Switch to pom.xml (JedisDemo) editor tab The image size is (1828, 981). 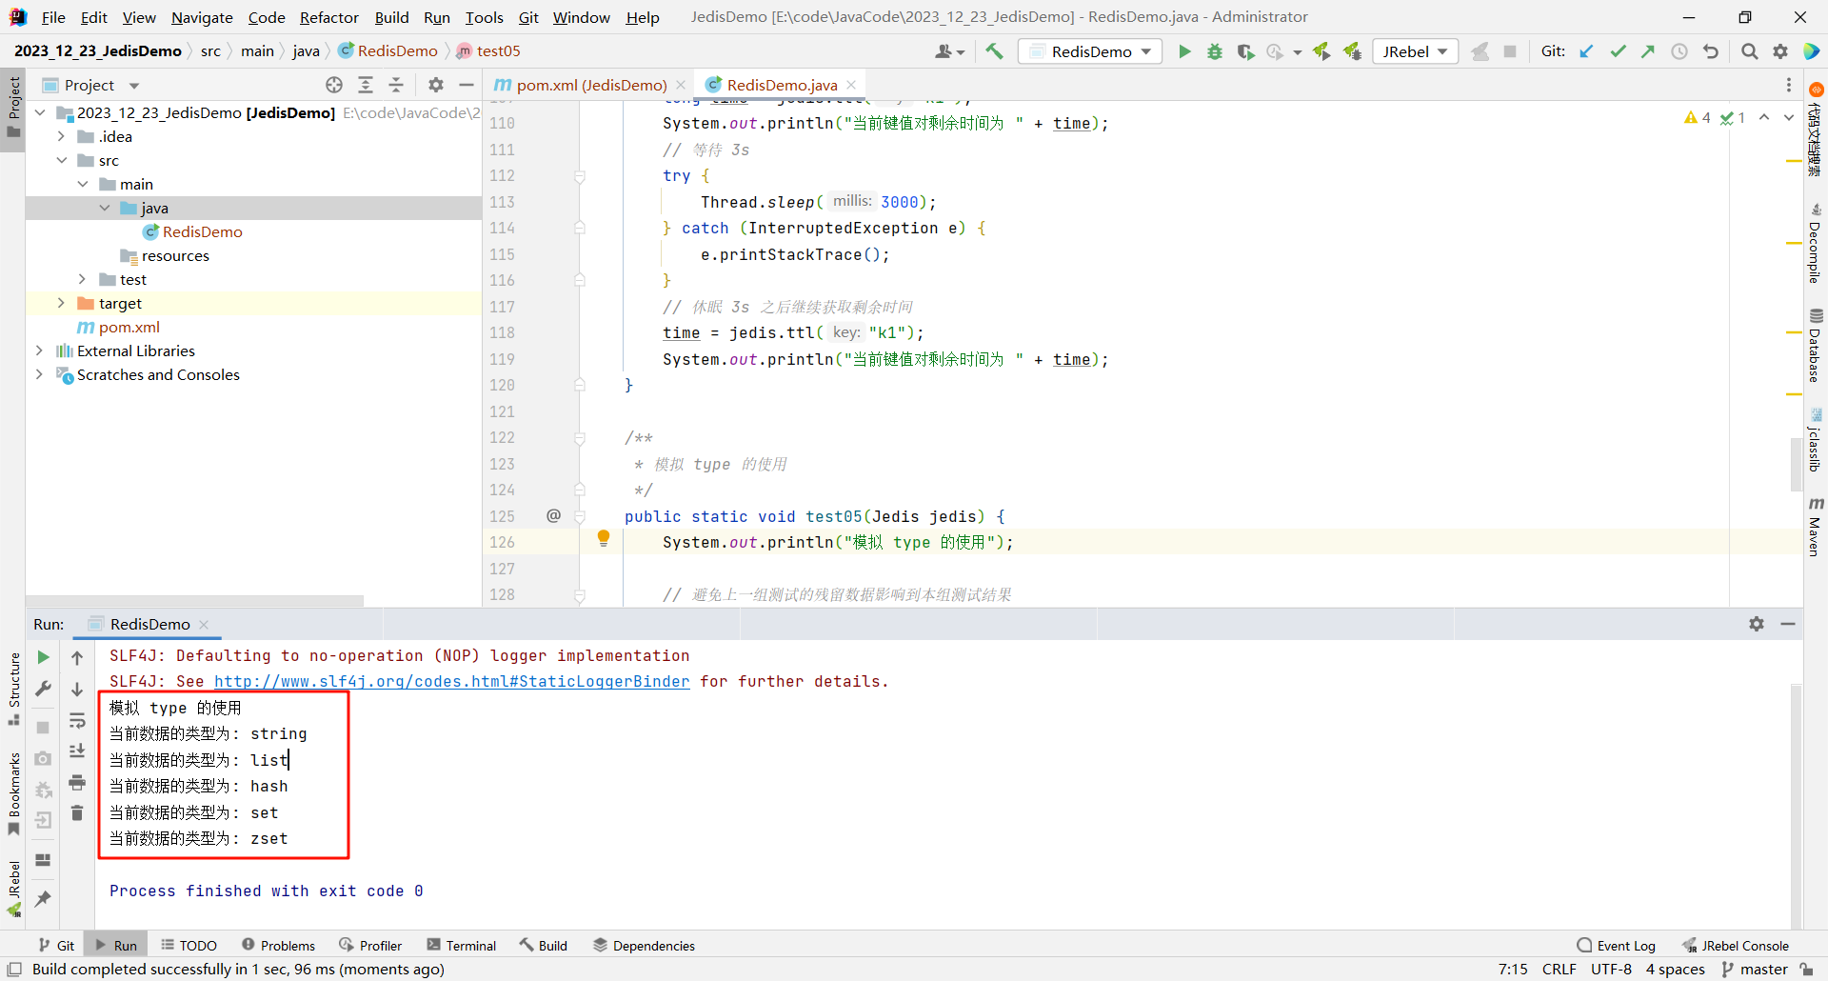(590, 85)
